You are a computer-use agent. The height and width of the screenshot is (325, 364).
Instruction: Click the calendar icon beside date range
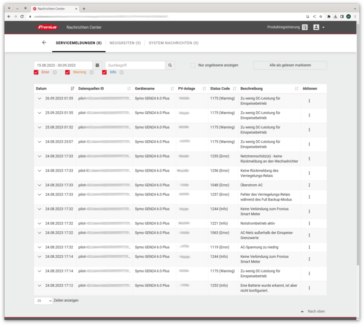coord(97,65)
